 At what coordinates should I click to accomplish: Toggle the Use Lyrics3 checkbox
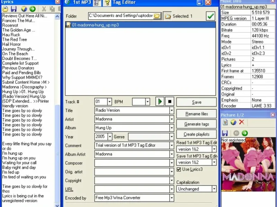(x=179, y=169)
